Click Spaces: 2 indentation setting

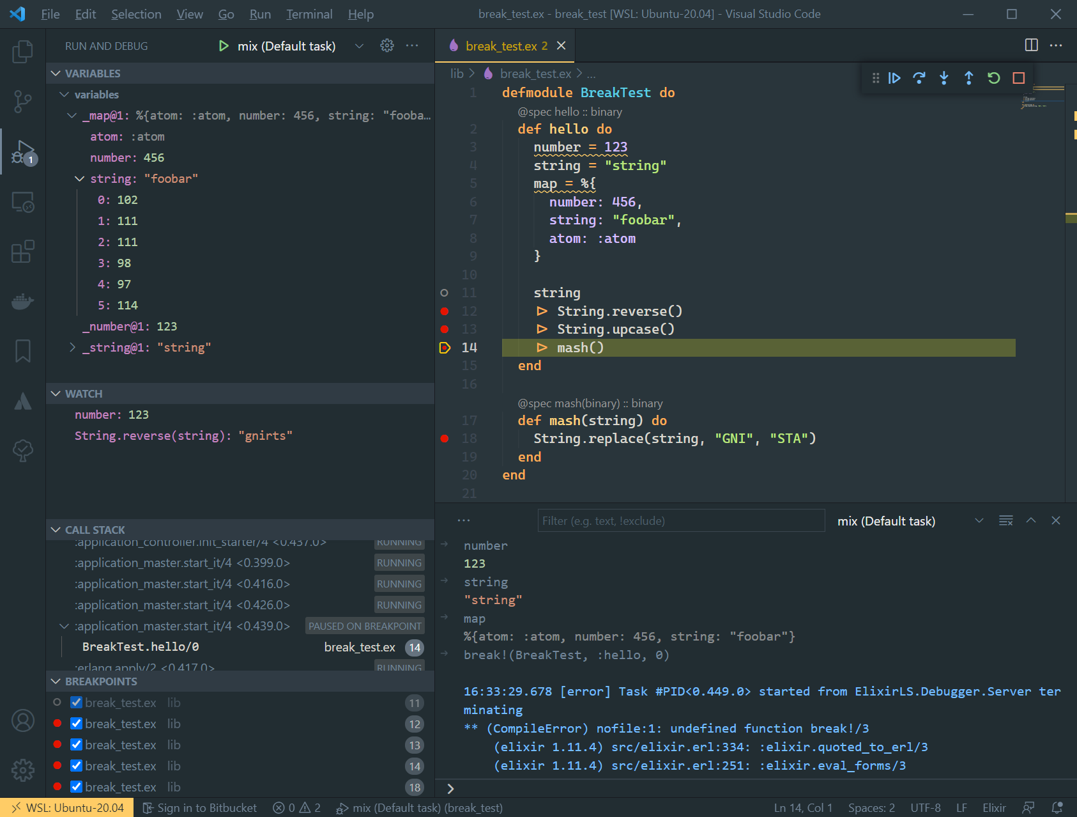[871, 807]
